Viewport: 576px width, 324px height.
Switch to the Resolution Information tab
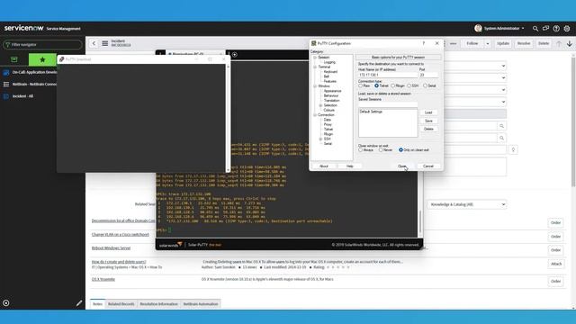click(158, 304)
